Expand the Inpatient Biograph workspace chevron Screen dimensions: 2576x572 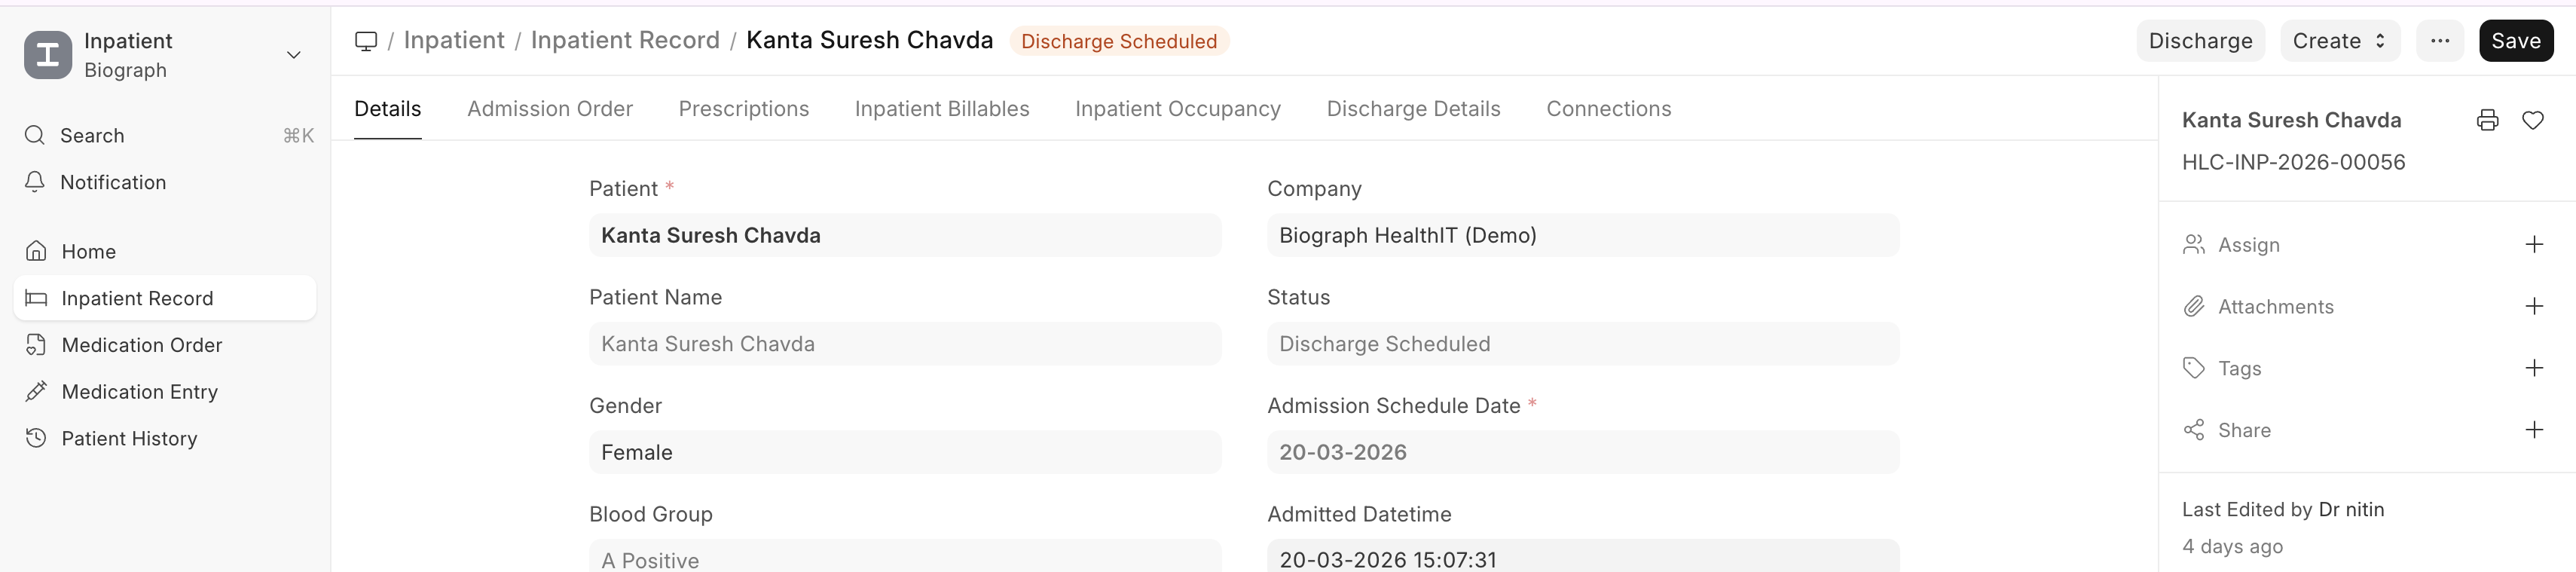point(292,55)
